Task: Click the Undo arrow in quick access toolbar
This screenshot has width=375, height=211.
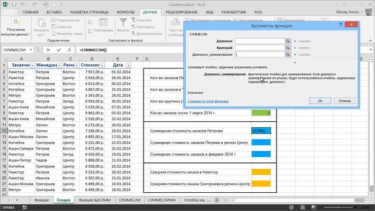Action: coord(22,4)
